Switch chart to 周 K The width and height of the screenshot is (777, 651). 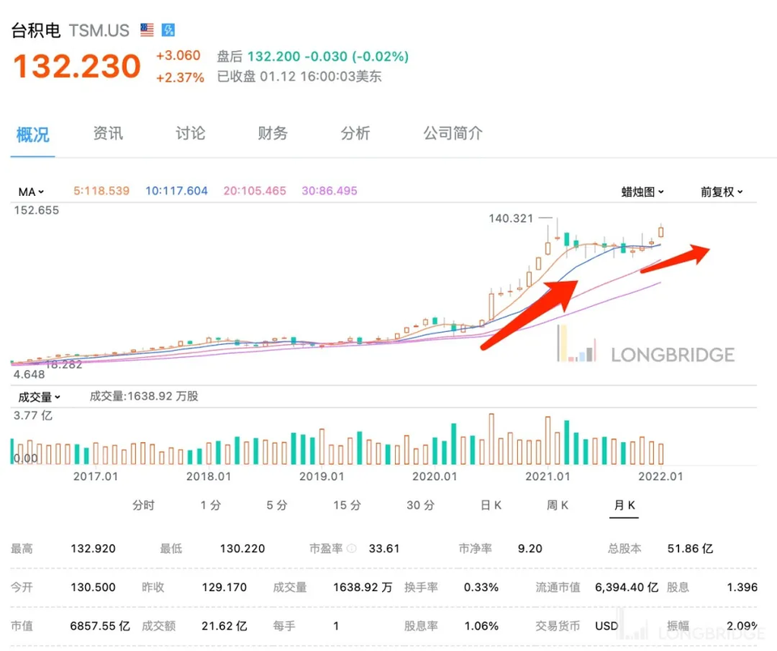[x=558, y=505]
